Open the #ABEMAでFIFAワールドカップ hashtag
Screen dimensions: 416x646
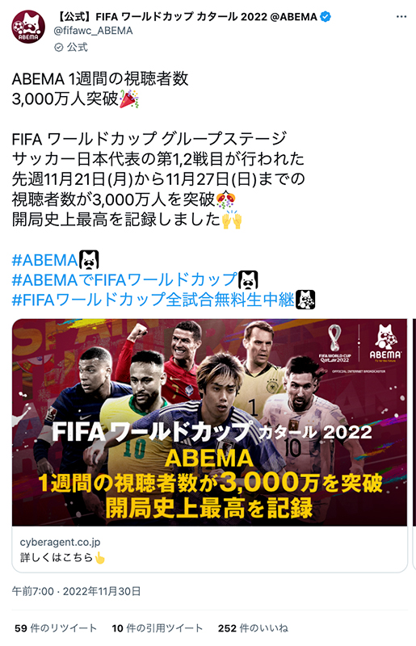coord(125,279)
